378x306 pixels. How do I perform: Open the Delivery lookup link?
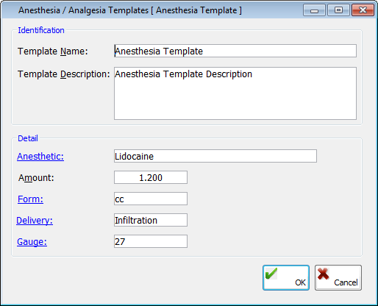[x=35, y=221]
